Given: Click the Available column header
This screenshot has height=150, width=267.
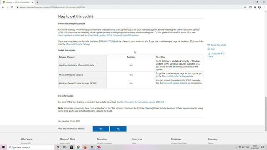Looking at the screenshot, I should [131, 57].
